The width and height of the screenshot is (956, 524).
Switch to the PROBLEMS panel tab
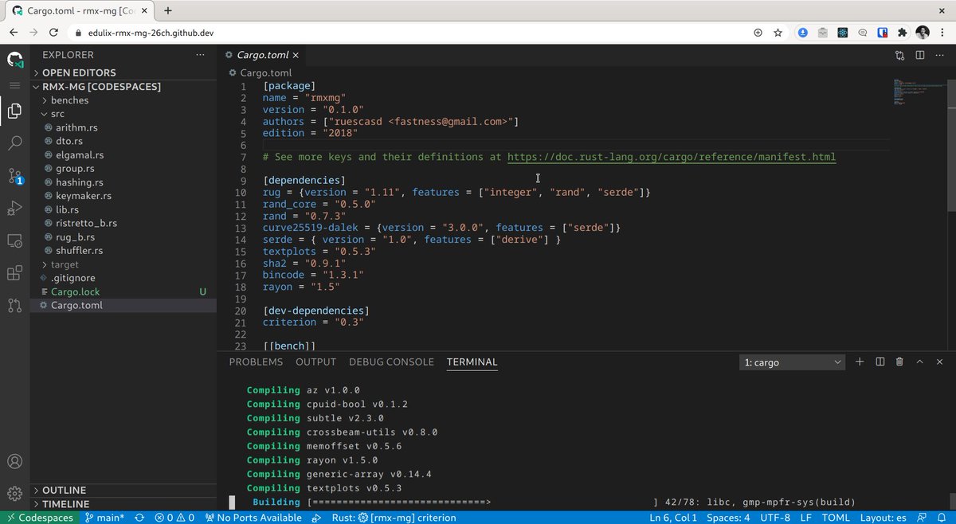coord(256,362)
